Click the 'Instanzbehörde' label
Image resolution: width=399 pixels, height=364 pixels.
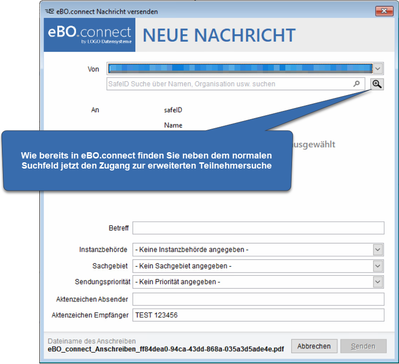pos(103,250)
